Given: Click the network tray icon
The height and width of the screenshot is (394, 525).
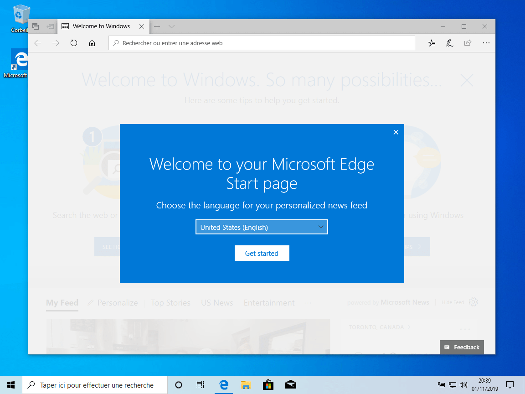Looking at the screenshot, I should [x=453, y=385].
